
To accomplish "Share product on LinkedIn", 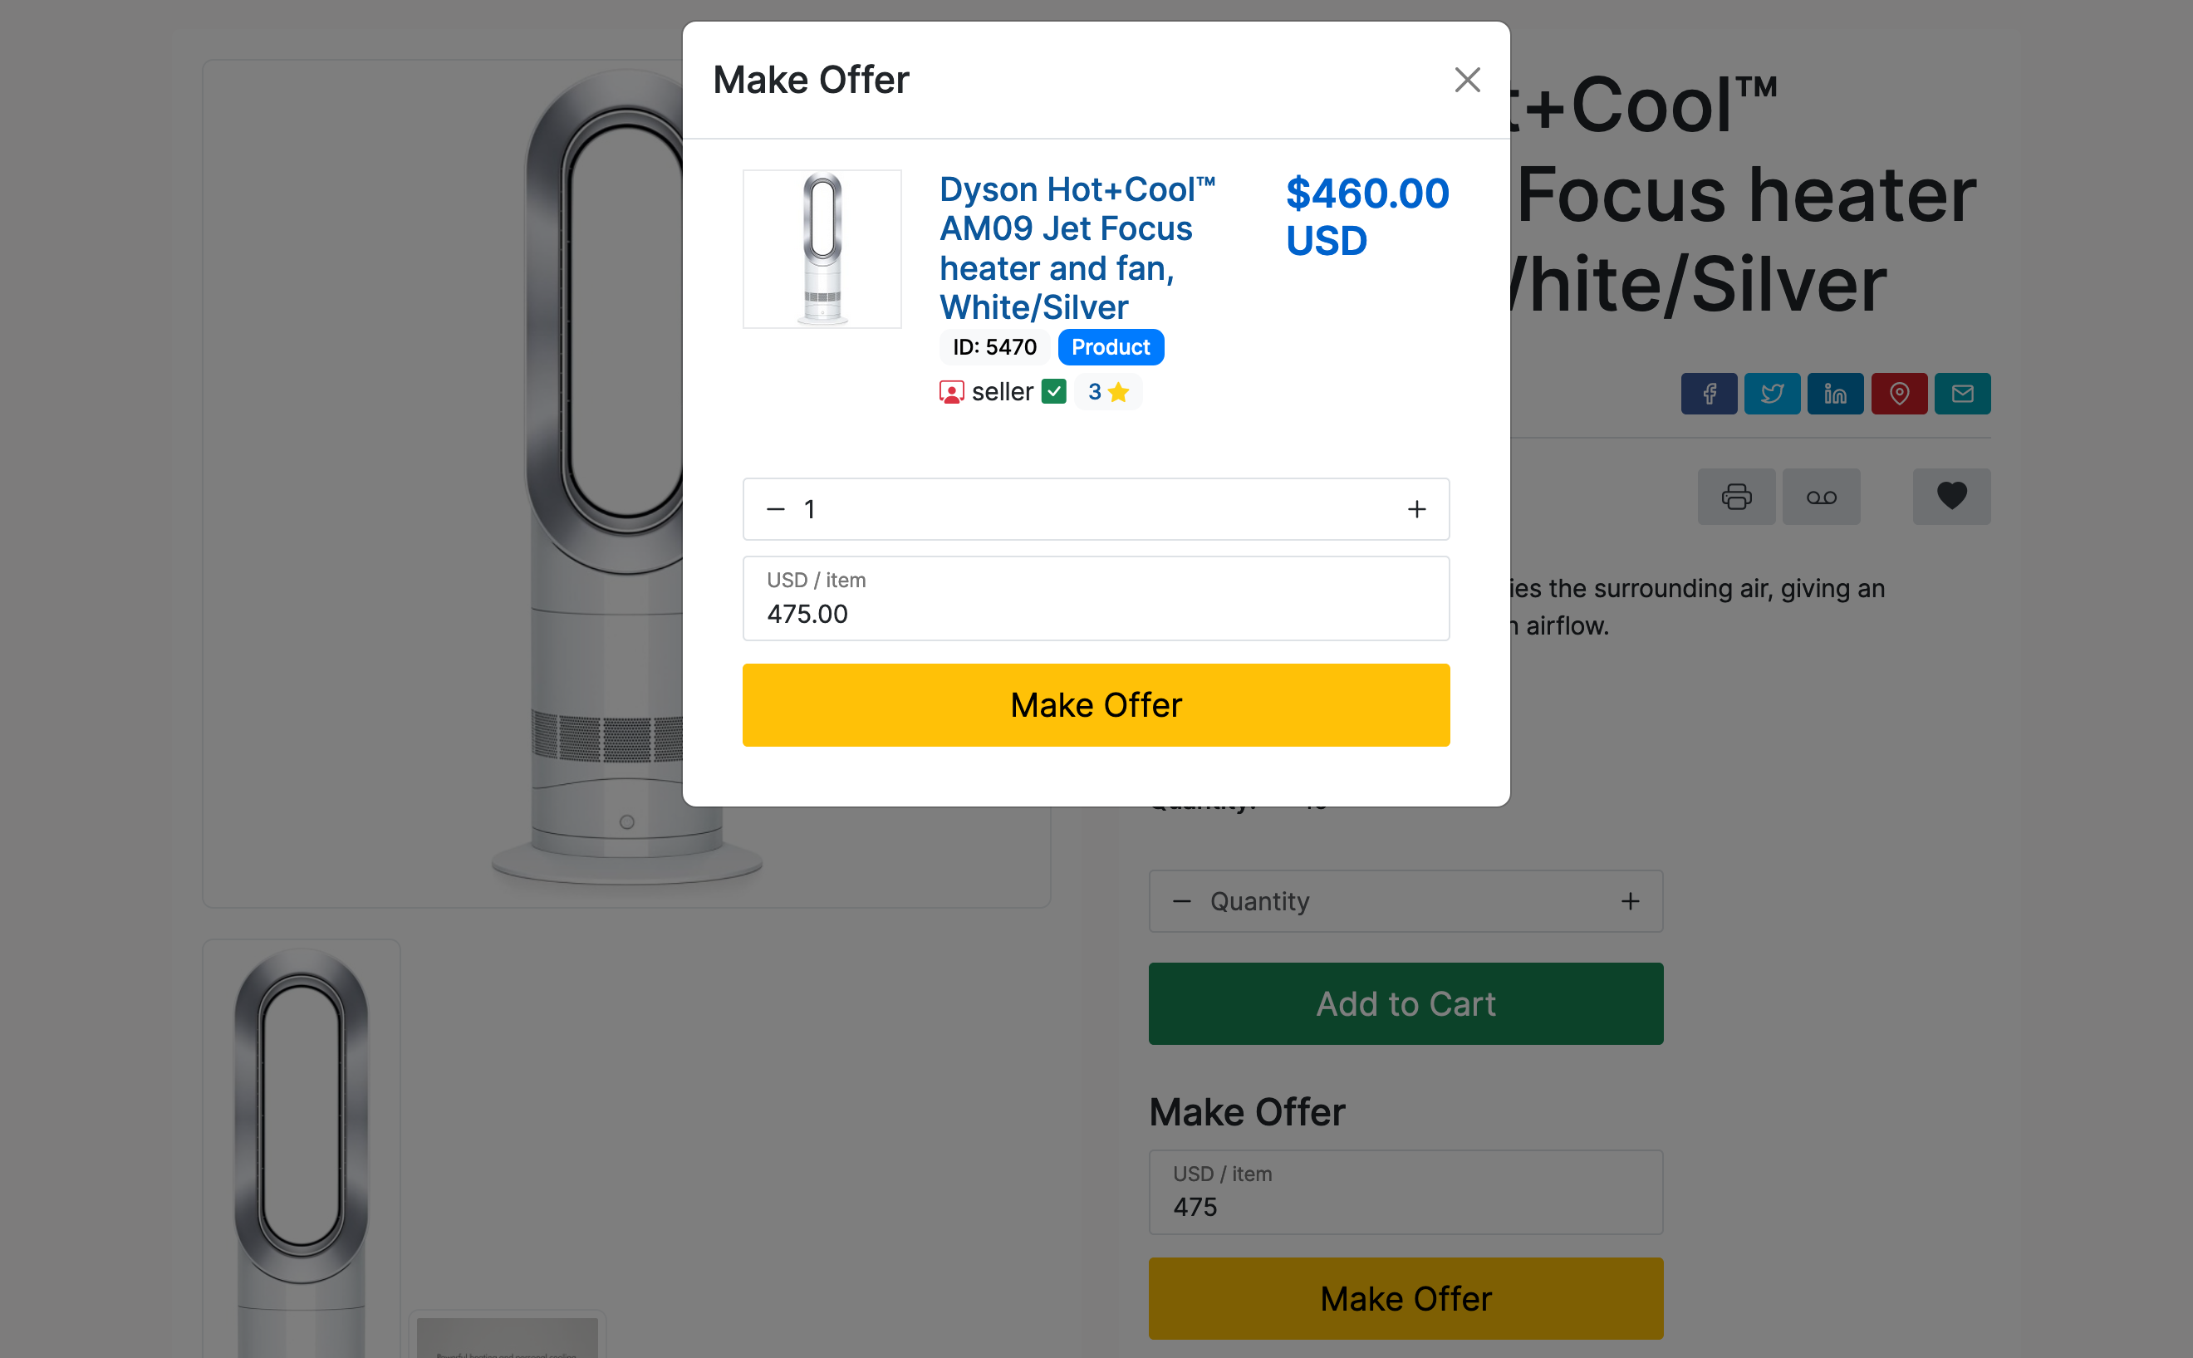I will 1835,394.
